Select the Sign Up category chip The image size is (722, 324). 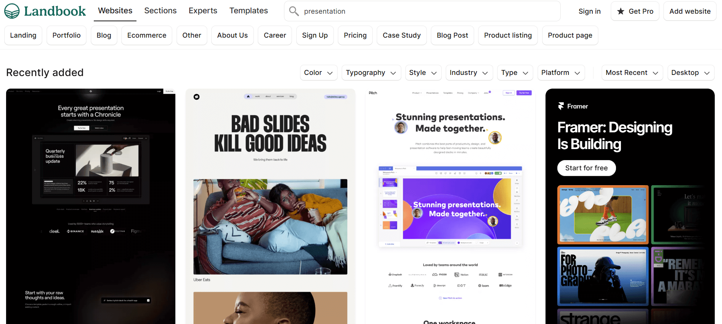click(315, 35)
